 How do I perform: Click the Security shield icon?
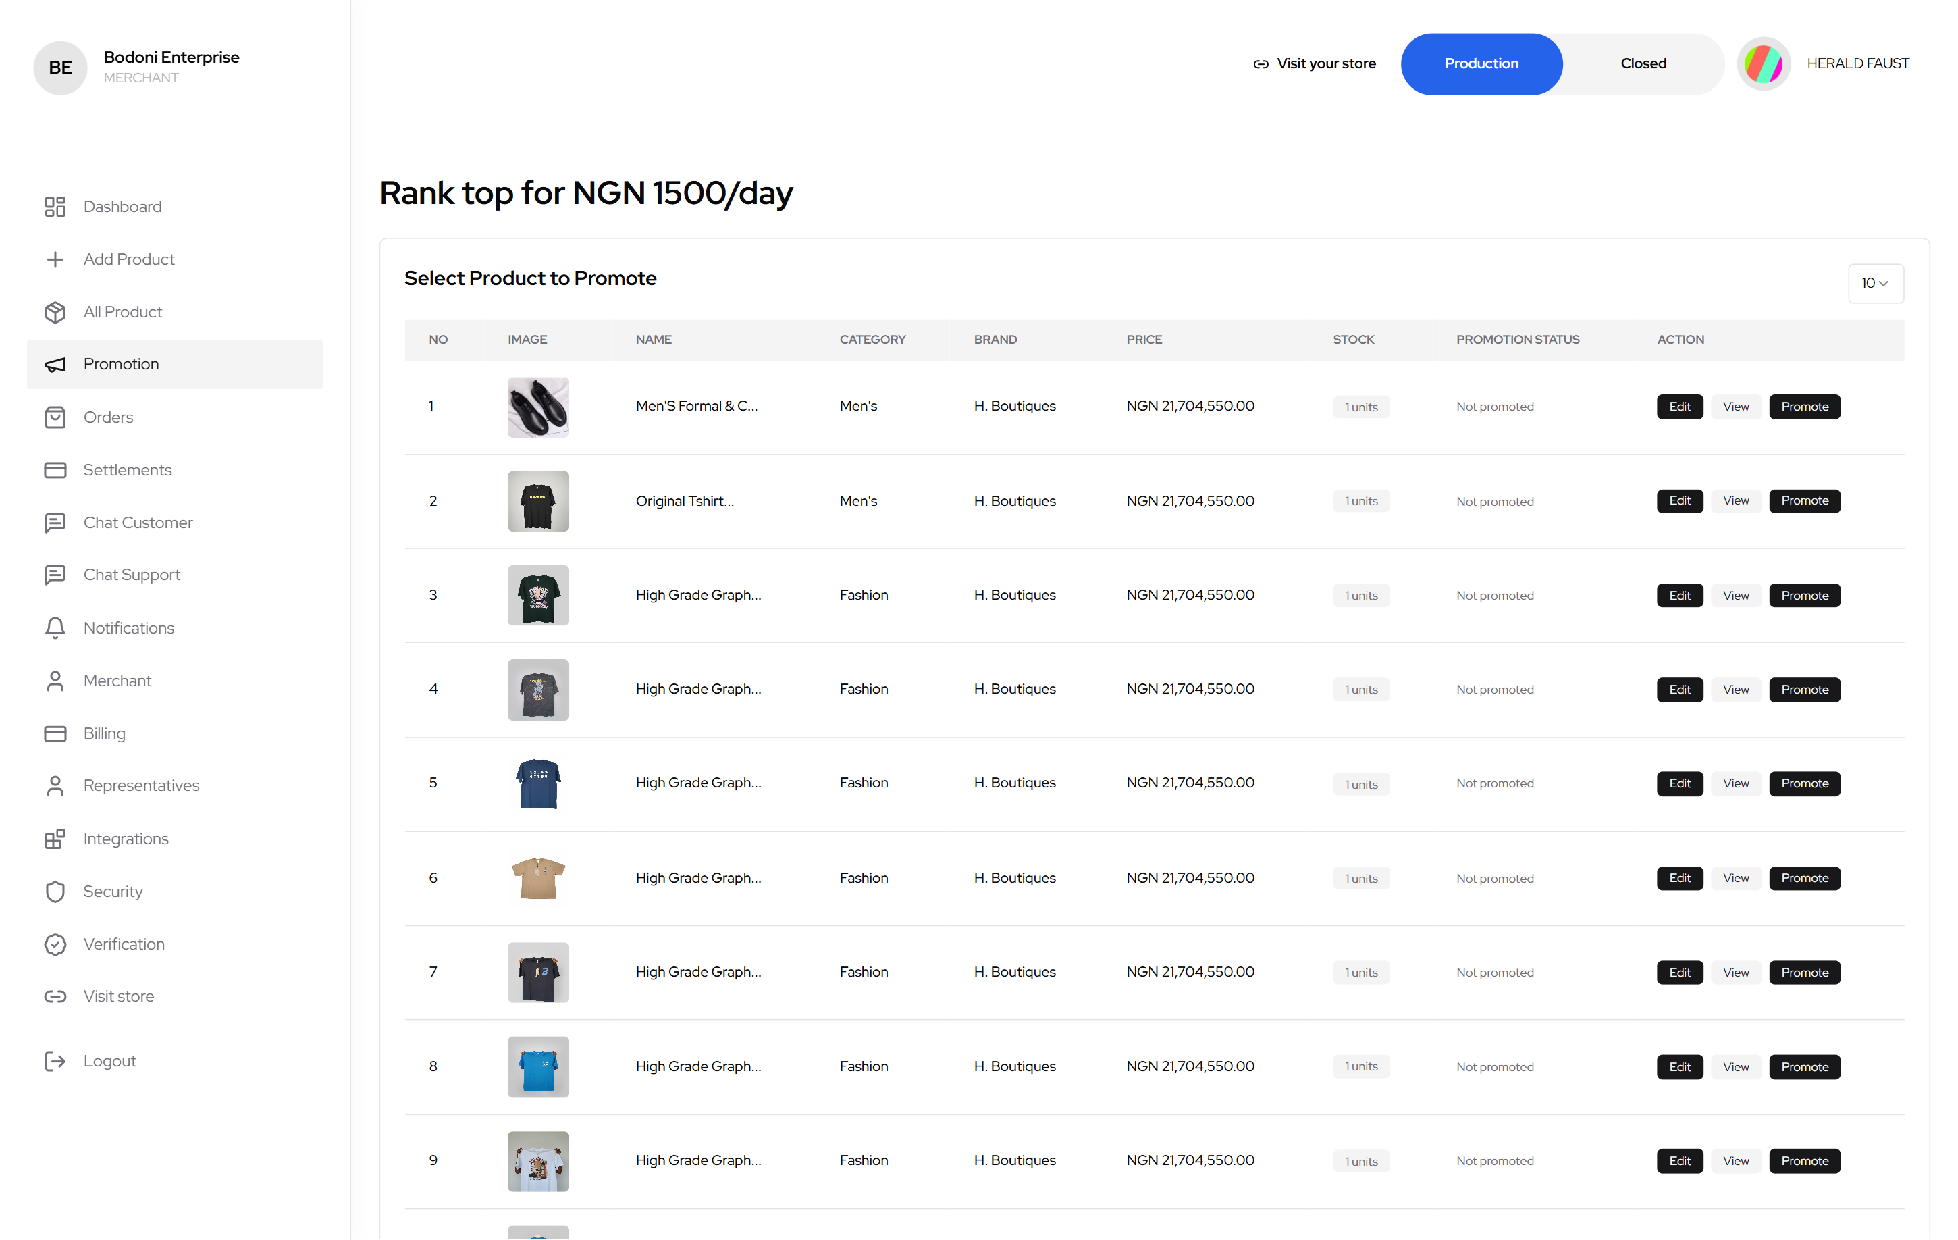point(55,892)
